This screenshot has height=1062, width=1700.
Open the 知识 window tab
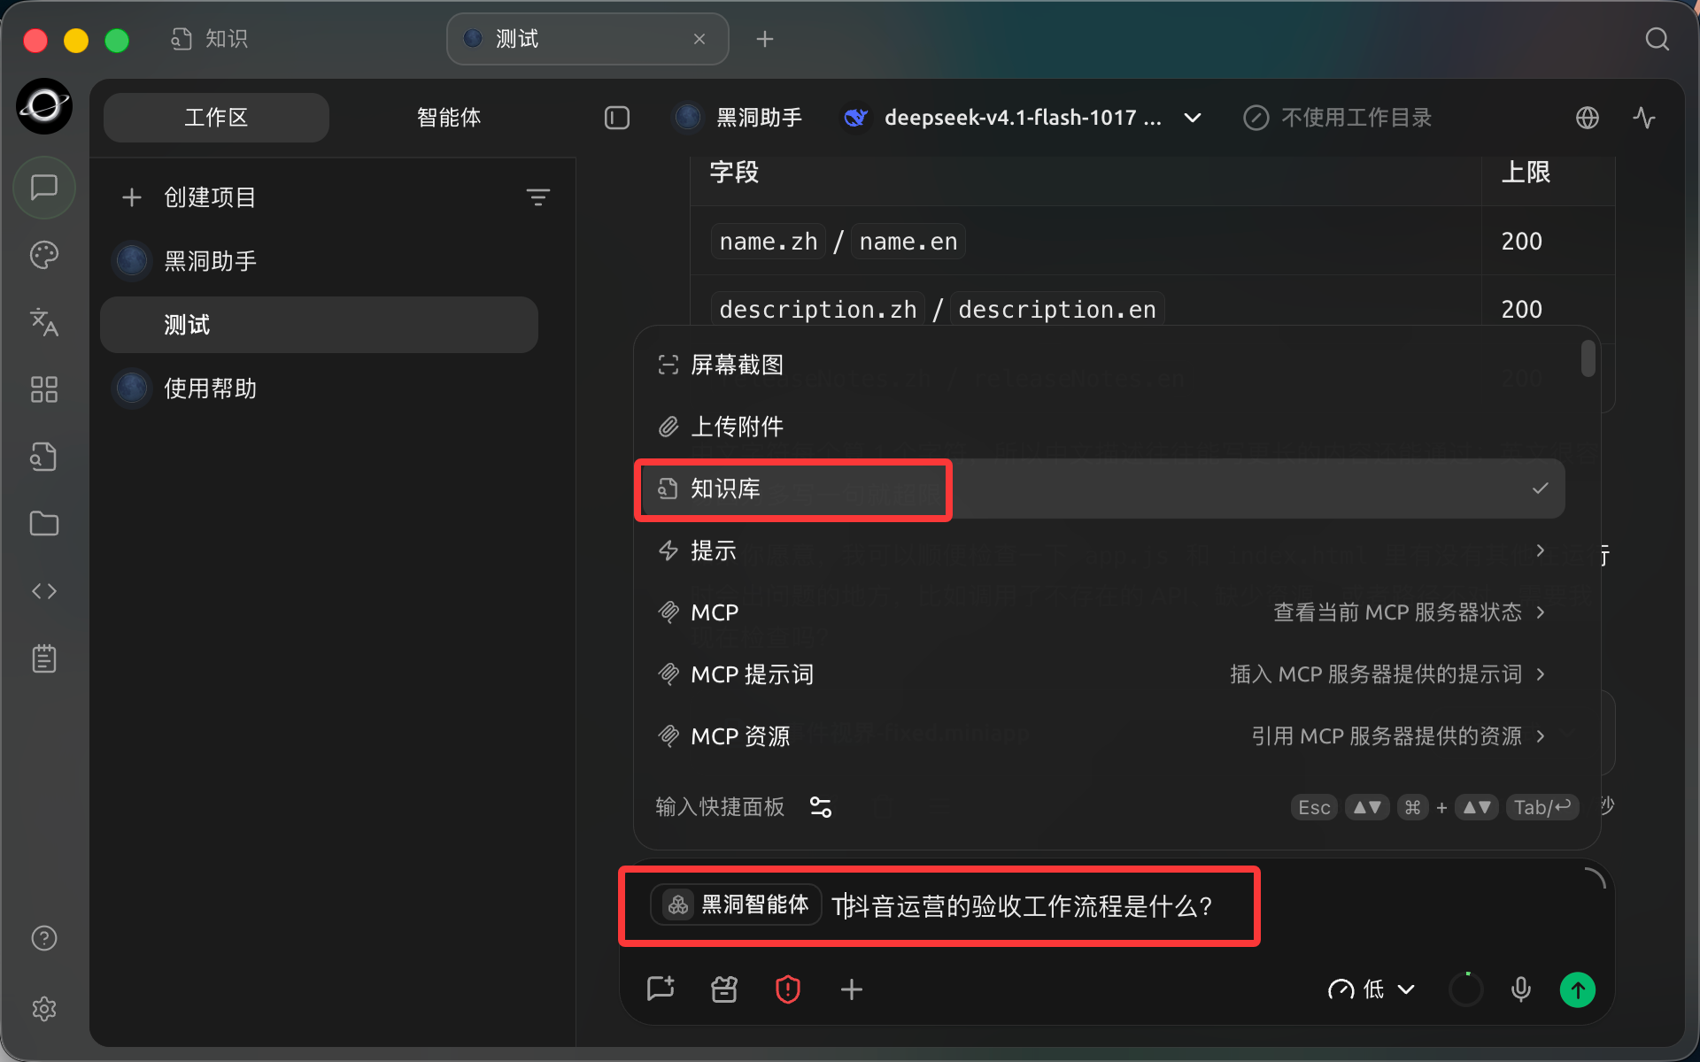tap(210, 39)
